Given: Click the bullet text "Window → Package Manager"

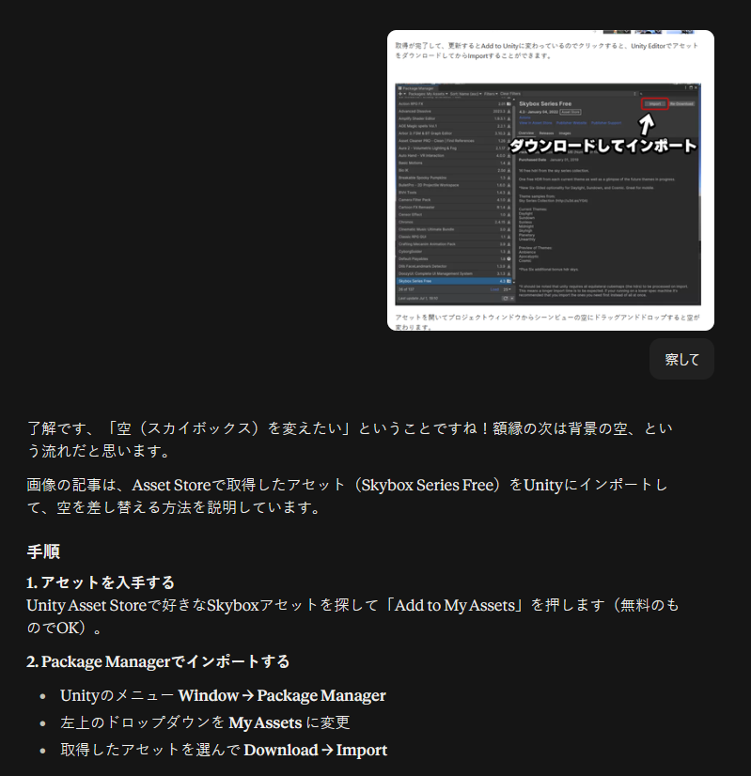Looking at the screenshot, I should pos(282,695).
